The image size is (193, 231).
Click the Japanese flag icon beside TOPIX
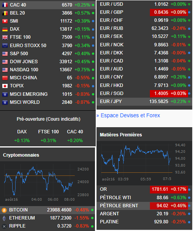pos(5,86)
